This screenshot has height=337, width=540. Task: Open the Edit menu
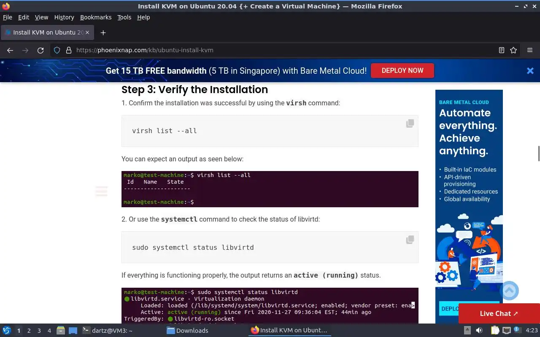[24, 17]
